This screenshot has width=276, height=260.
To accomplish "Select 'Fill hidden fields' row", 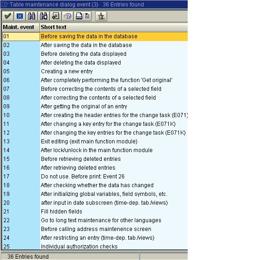I will tap(114, 212).
